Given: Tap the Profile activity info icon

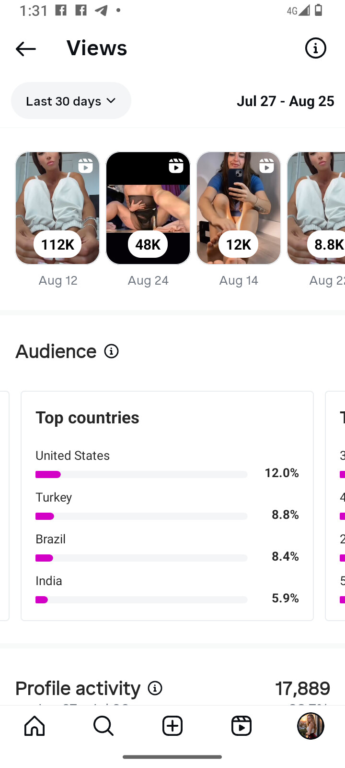Looking at the screenshot, I should (155, 688).
